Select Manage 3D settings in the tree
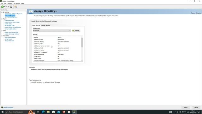The image size is (202, 114). [10, 16]
